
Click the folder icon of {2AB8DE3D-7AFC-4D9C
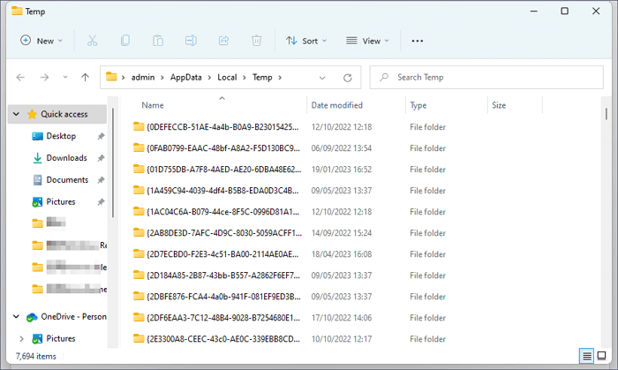click(139, 232)
